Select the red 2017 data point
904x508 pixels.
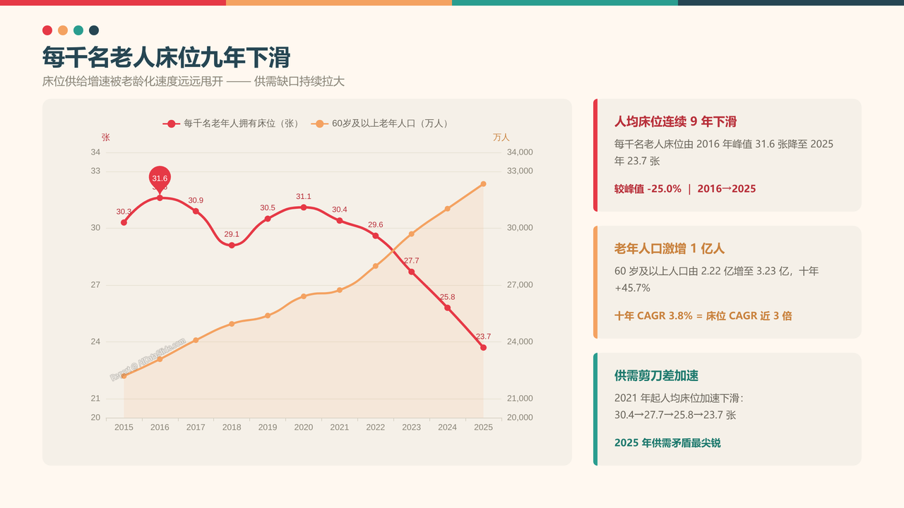tap(196, 211)
